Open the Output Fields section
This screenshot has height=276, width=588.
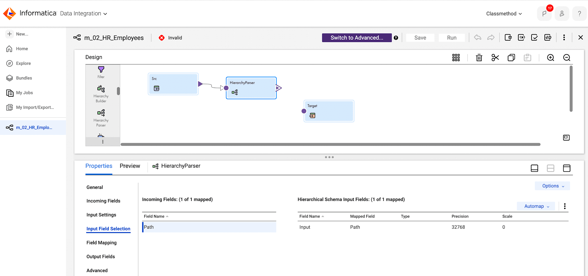point(101,257)
